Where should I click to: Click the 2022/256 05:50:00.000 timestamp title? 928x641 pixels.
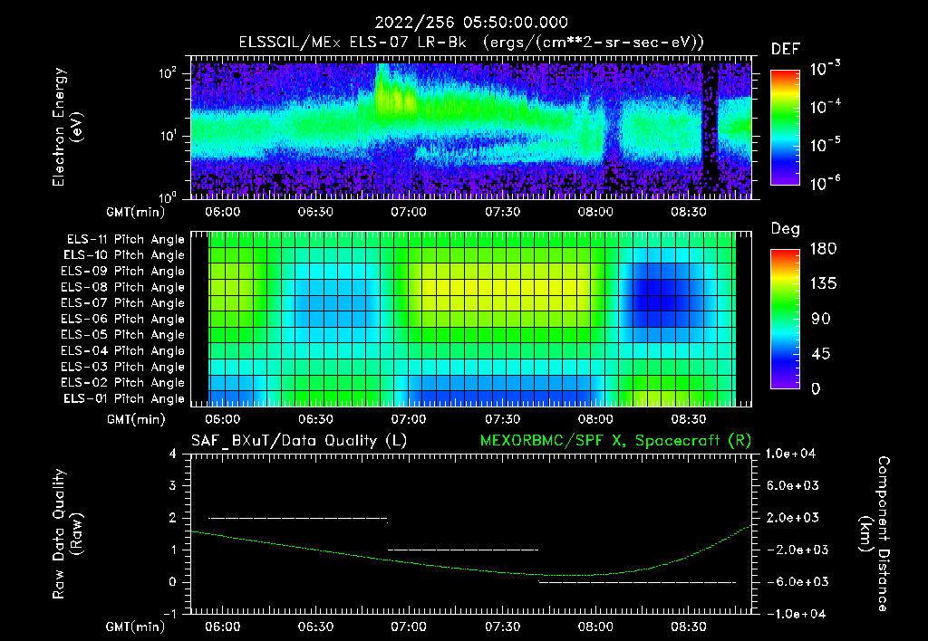coord(471,23)
